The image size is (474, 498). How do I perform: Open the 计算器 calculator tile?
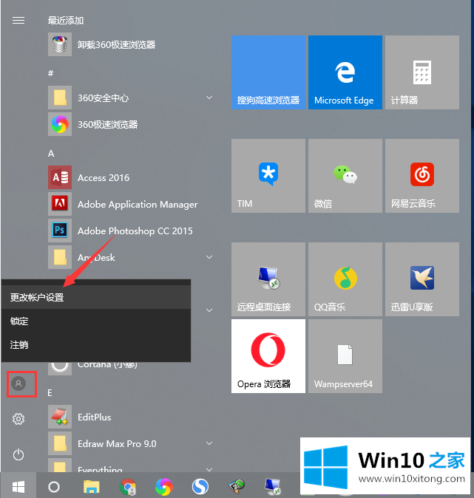pyautogui.click(x=422, y=72)
